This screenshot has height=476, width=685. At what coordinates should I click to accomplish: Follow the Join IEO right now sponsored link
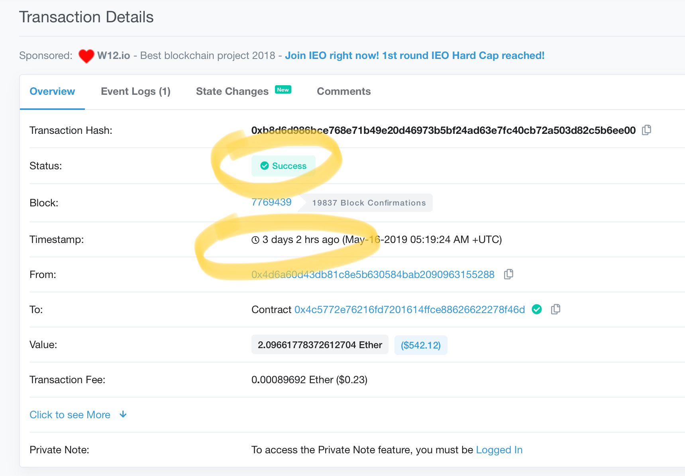click(414, 55)
